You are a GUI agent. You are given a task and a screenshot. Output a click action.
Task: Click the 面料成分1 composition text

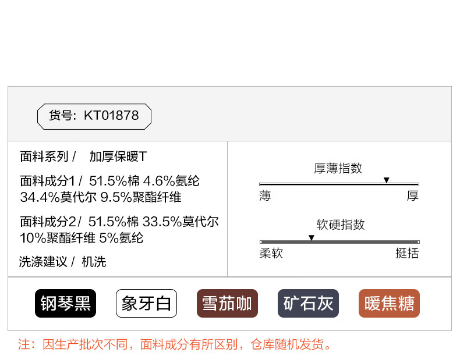[109, 189]
